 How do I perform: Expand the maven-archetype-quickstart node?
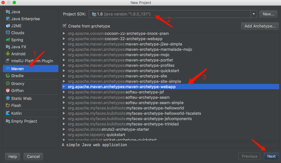pos(64,71)
